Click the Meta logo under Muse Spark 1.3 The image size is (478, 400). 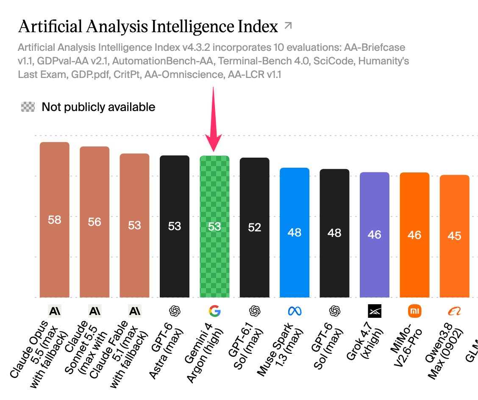click(x=295, y=311)
